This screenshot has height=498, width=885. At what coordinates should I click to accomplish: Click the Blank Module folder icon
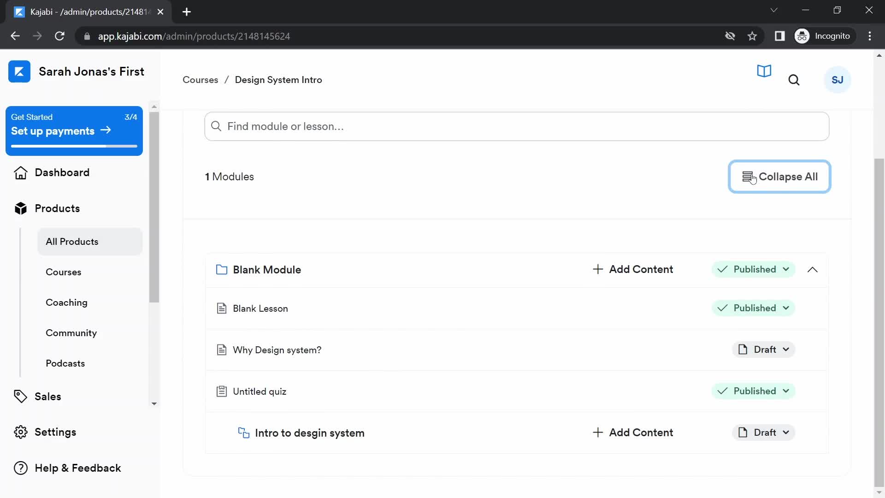tap(222, 270)
